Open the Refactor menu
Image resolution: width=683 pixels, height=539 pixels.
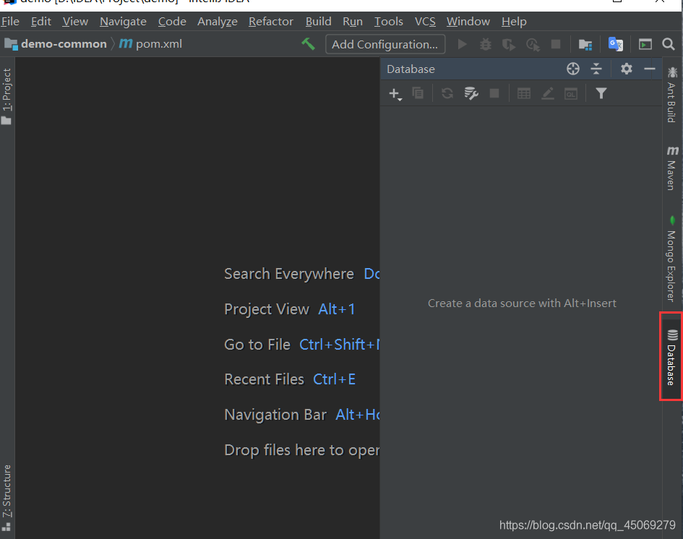coord(271,22)
